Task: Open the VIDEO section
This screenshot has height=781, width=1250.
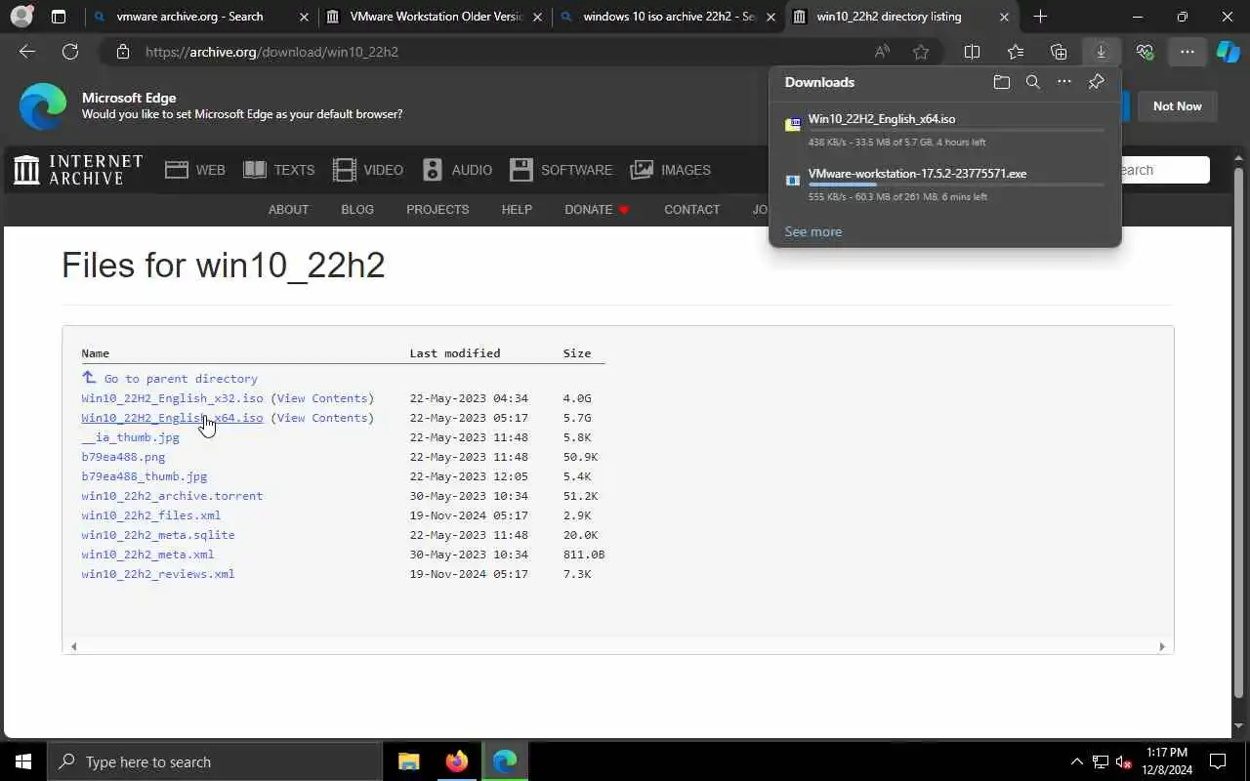Action: pos(367,170)
